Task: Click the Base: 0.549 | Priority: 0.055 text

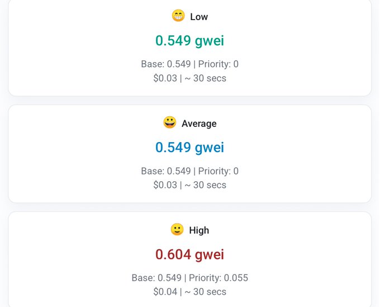Action: coord(189,278)
